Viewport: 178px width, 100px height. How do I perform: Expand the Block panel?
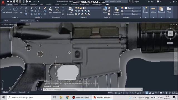[x=107, y=17]
